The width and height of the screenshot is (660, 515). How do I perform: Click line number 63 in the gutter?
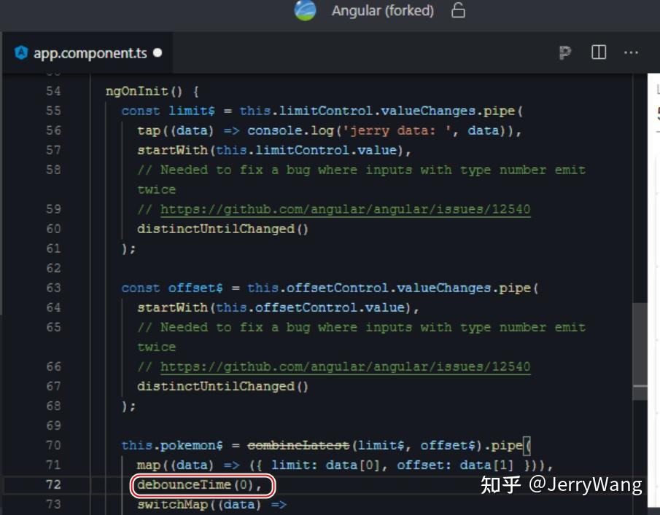coord(53,288)
